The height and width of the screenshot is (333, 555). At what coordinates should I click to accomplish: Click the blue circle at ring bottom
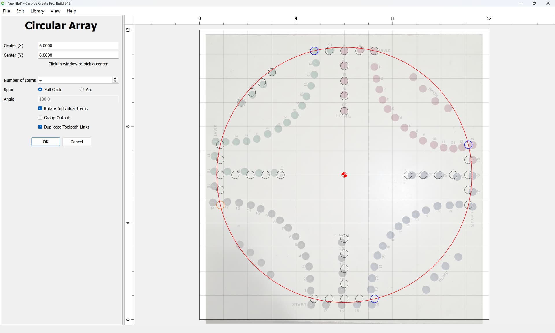tap(374, 299)
